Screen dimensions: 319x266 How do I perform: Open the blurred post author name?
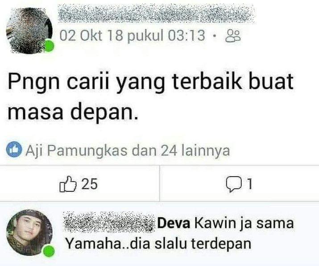click(157, 13)
